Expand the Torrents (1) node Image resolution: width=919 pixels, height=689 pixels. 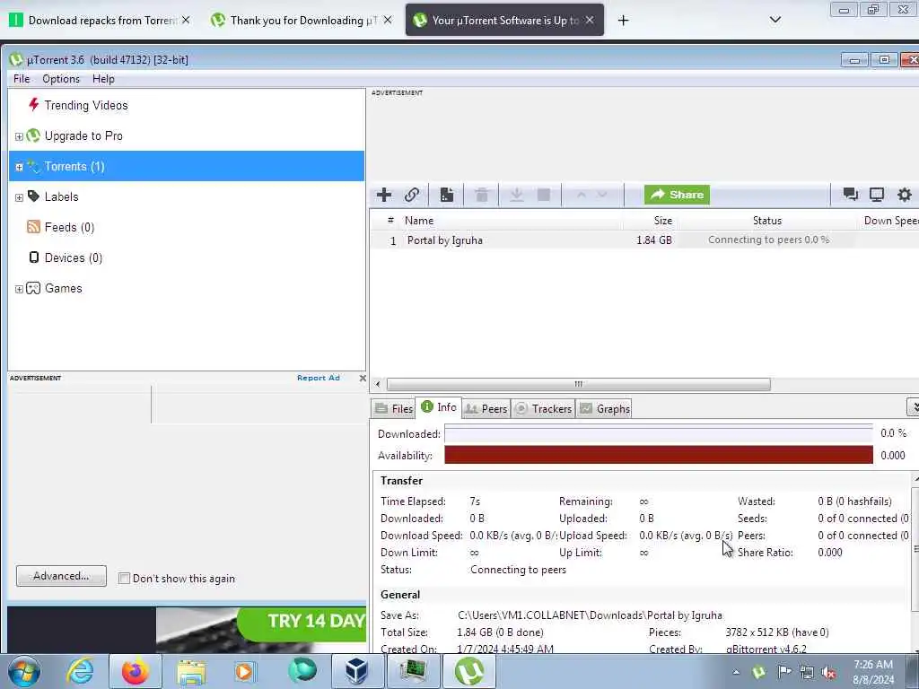[x=19, y=167]
